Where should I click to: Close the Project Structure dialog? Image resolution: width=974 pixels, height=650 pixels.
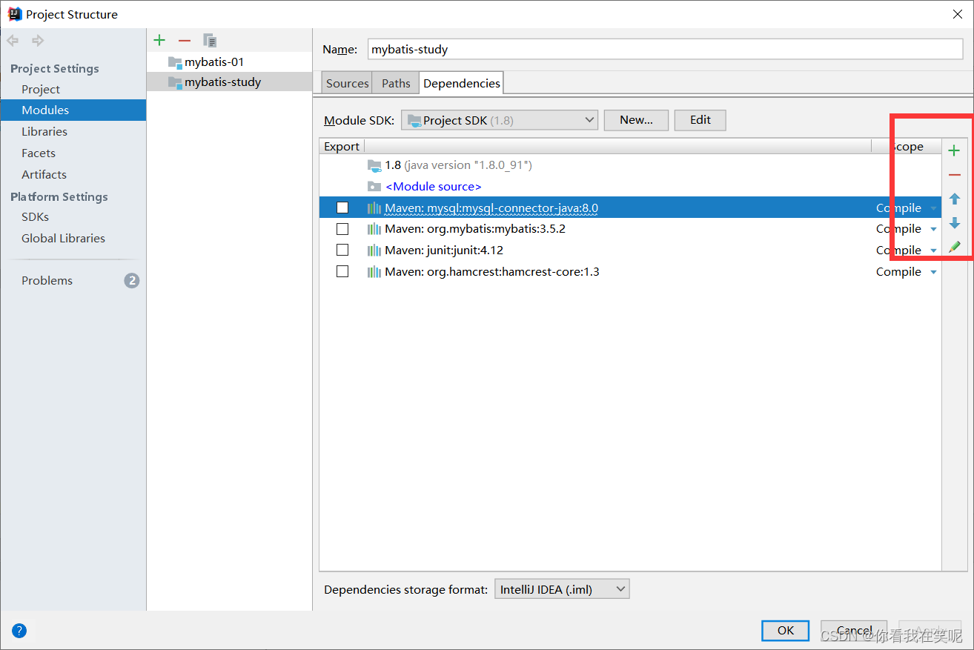coord(956,14)
